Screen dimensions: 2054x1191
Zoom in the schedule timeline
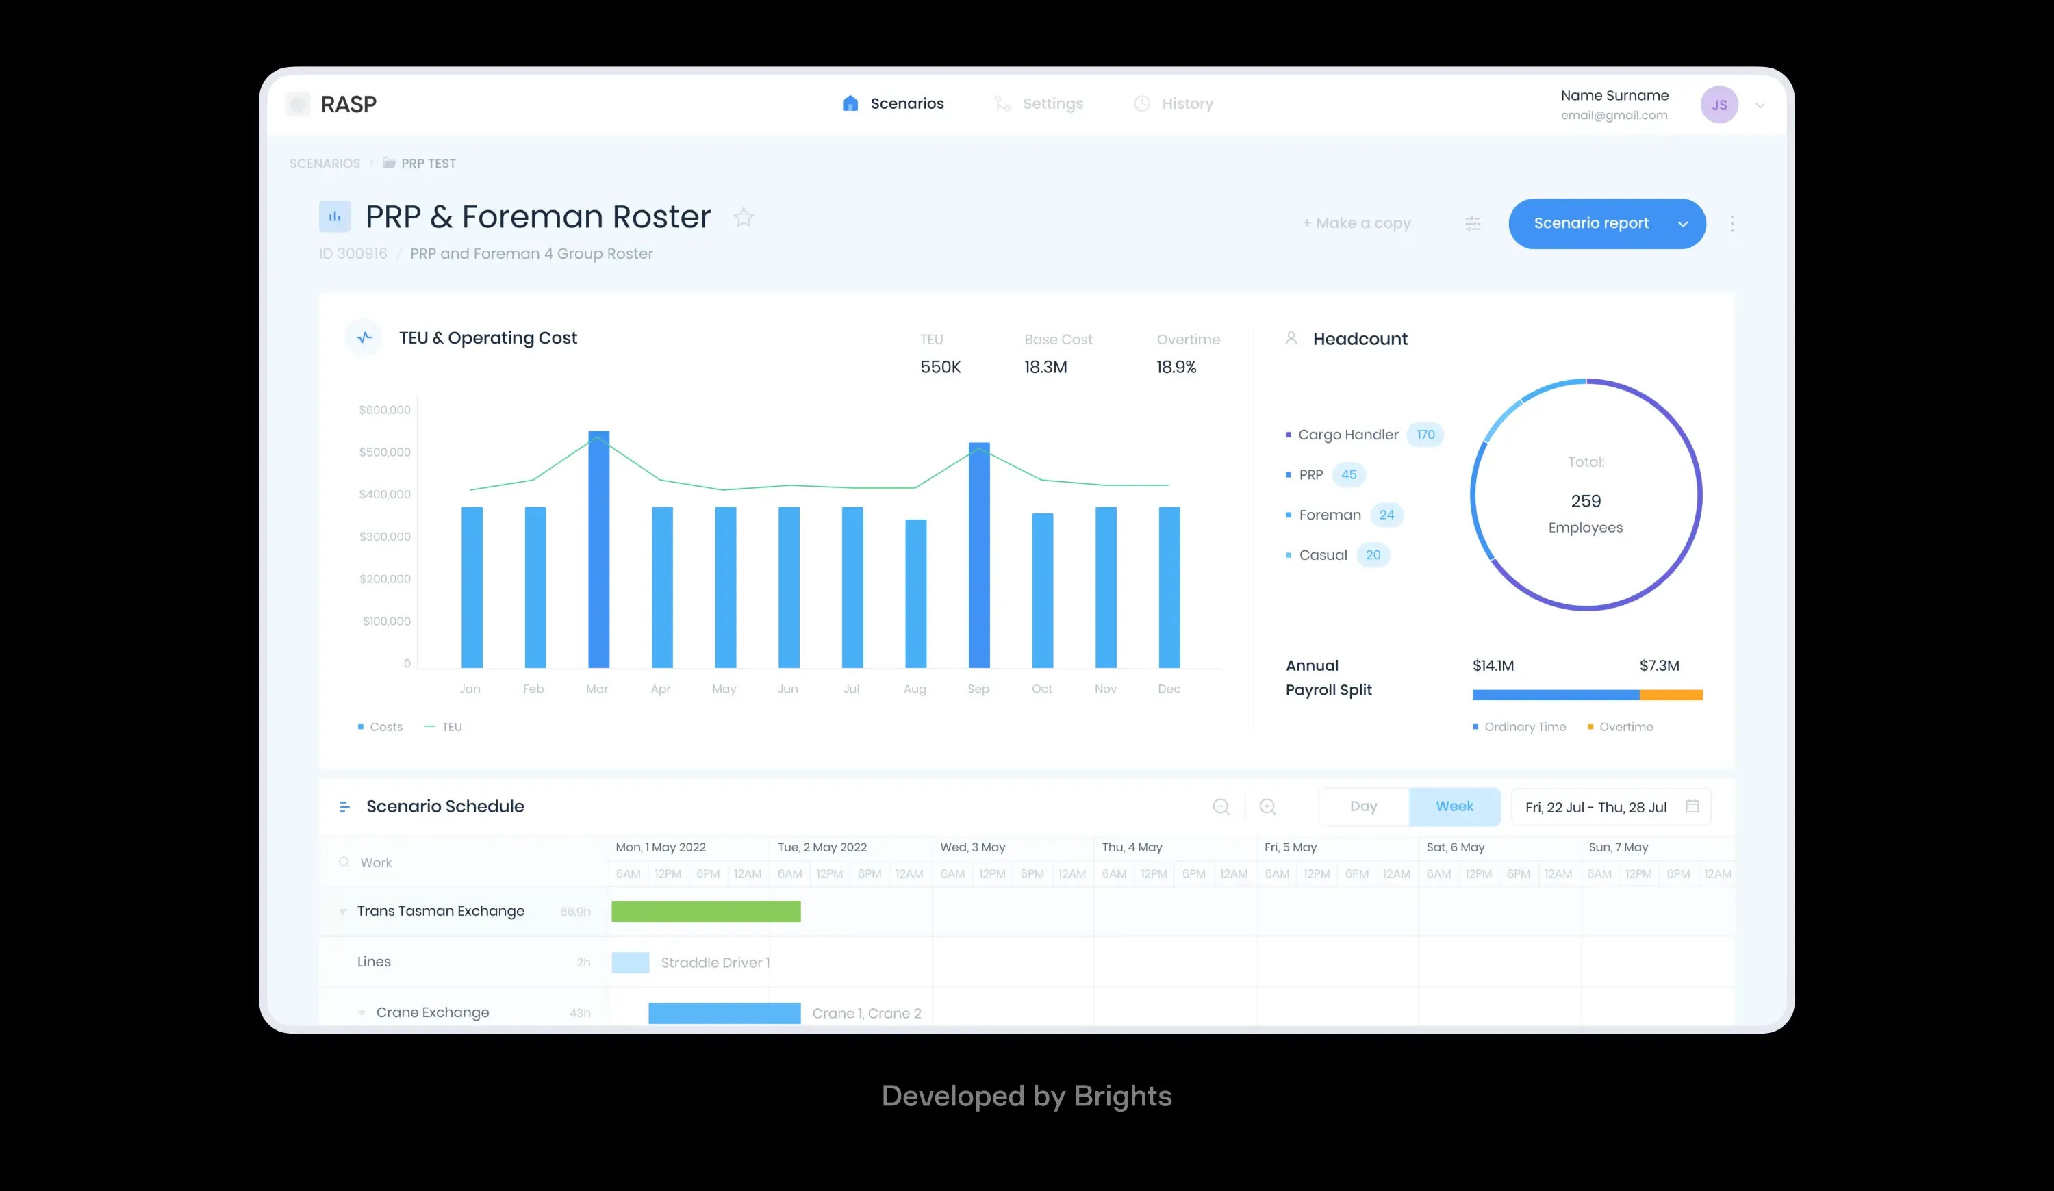point(1267,806)
